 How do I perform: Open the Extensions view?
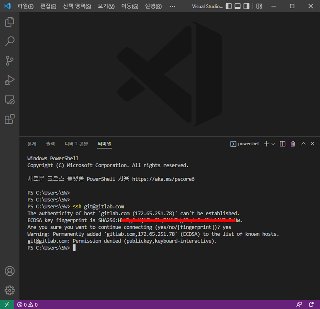coord(10,119)
